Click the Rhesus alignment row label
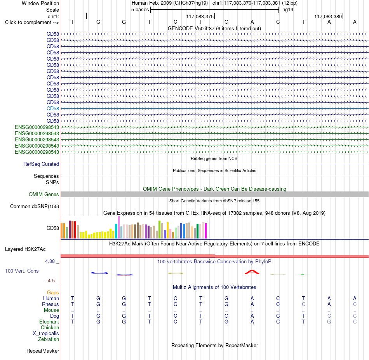The height and width of the screenshot is (360, 369). (x=50, y=304)
